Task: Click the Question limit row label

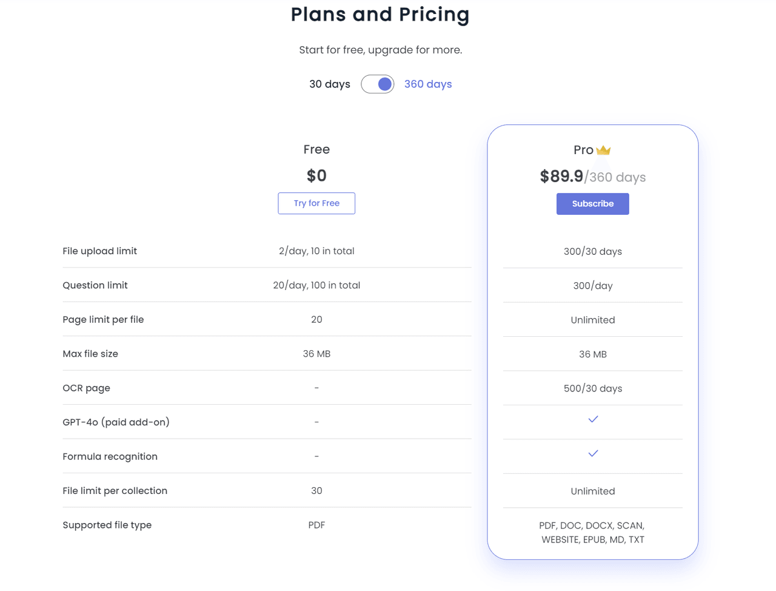Action: click(x=95, y=285)
